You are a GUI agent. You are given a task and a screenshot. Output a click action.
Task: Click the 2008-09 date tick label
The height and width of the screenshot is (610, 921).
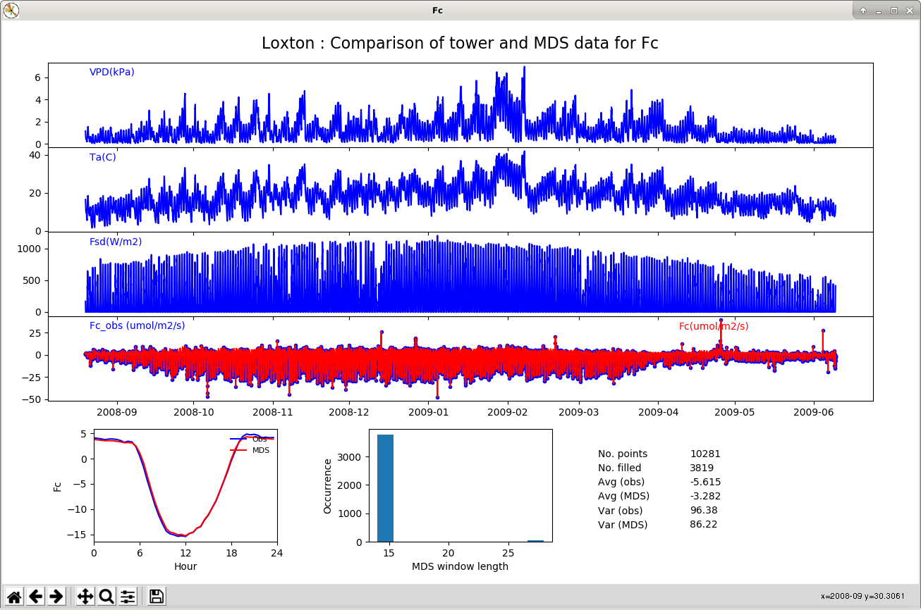click(116, 411)
